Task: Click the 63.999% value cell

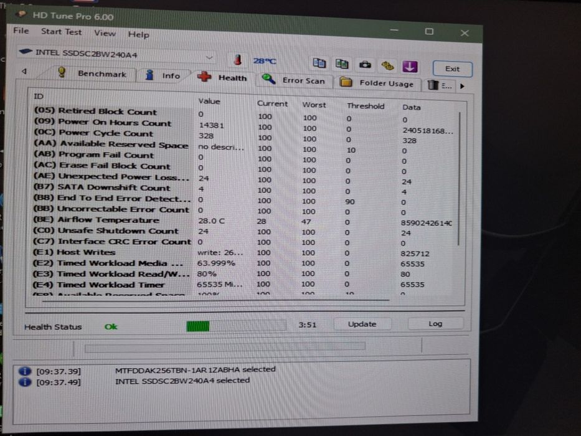Action: (216, 263)
